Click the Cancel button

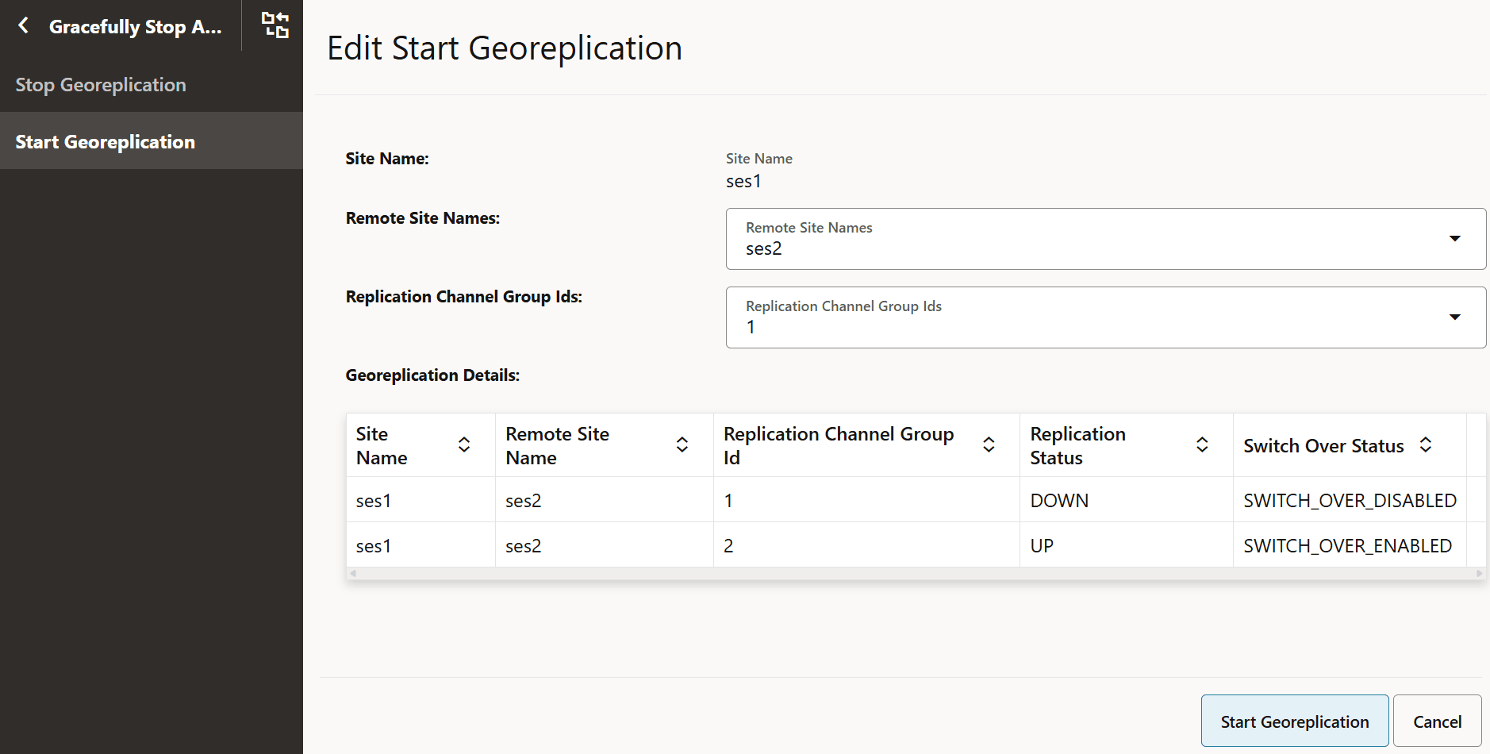[1437, 721]
